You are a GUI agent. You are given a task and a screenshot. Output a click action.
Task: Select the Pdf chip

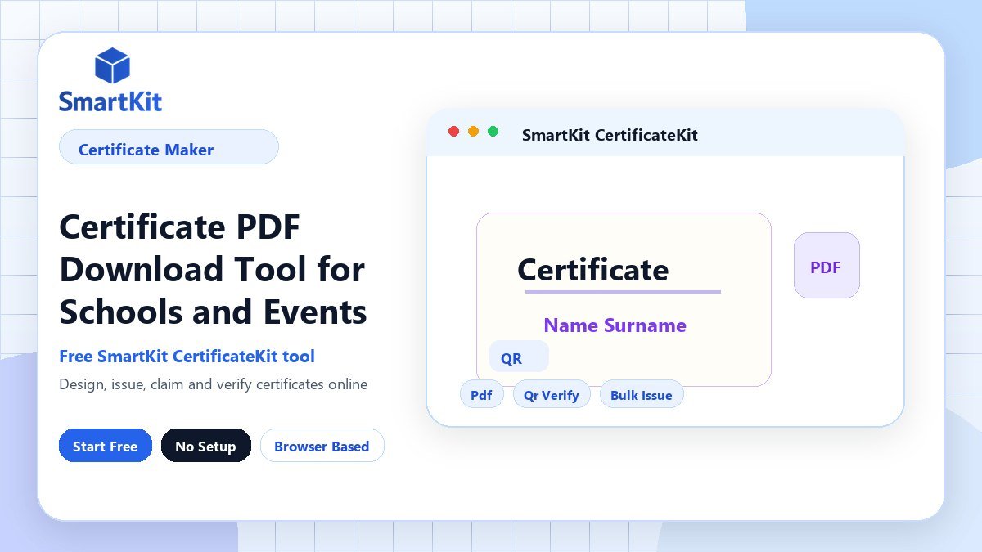(481, 394)
